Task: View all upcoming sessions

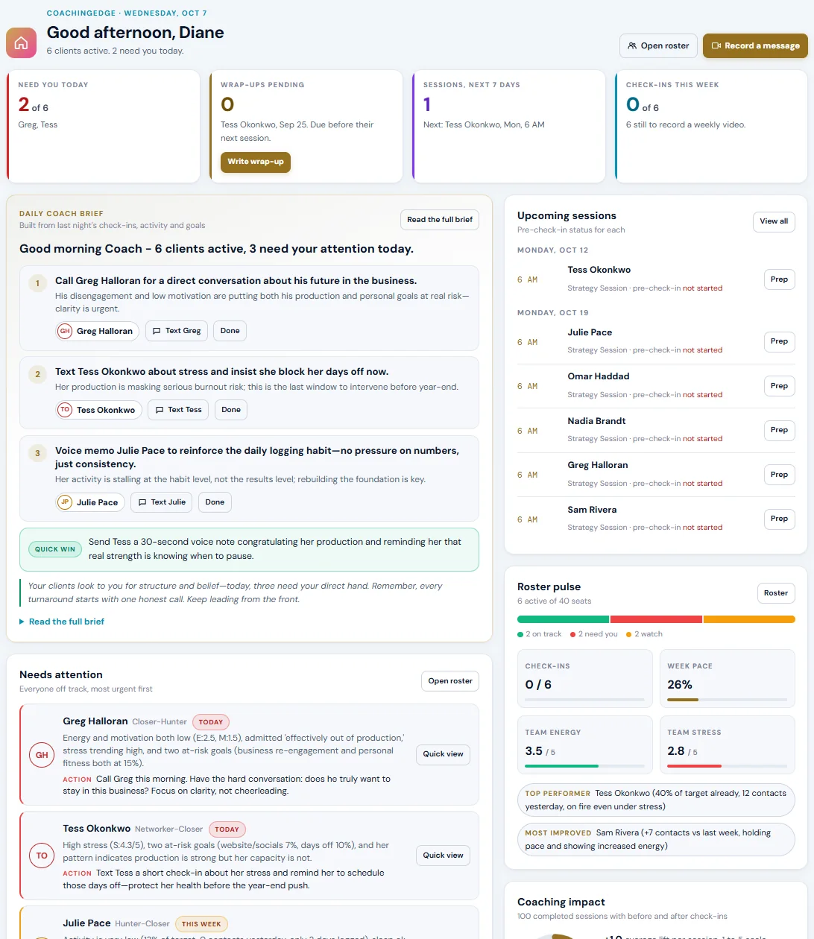Action: coord(774,221)
